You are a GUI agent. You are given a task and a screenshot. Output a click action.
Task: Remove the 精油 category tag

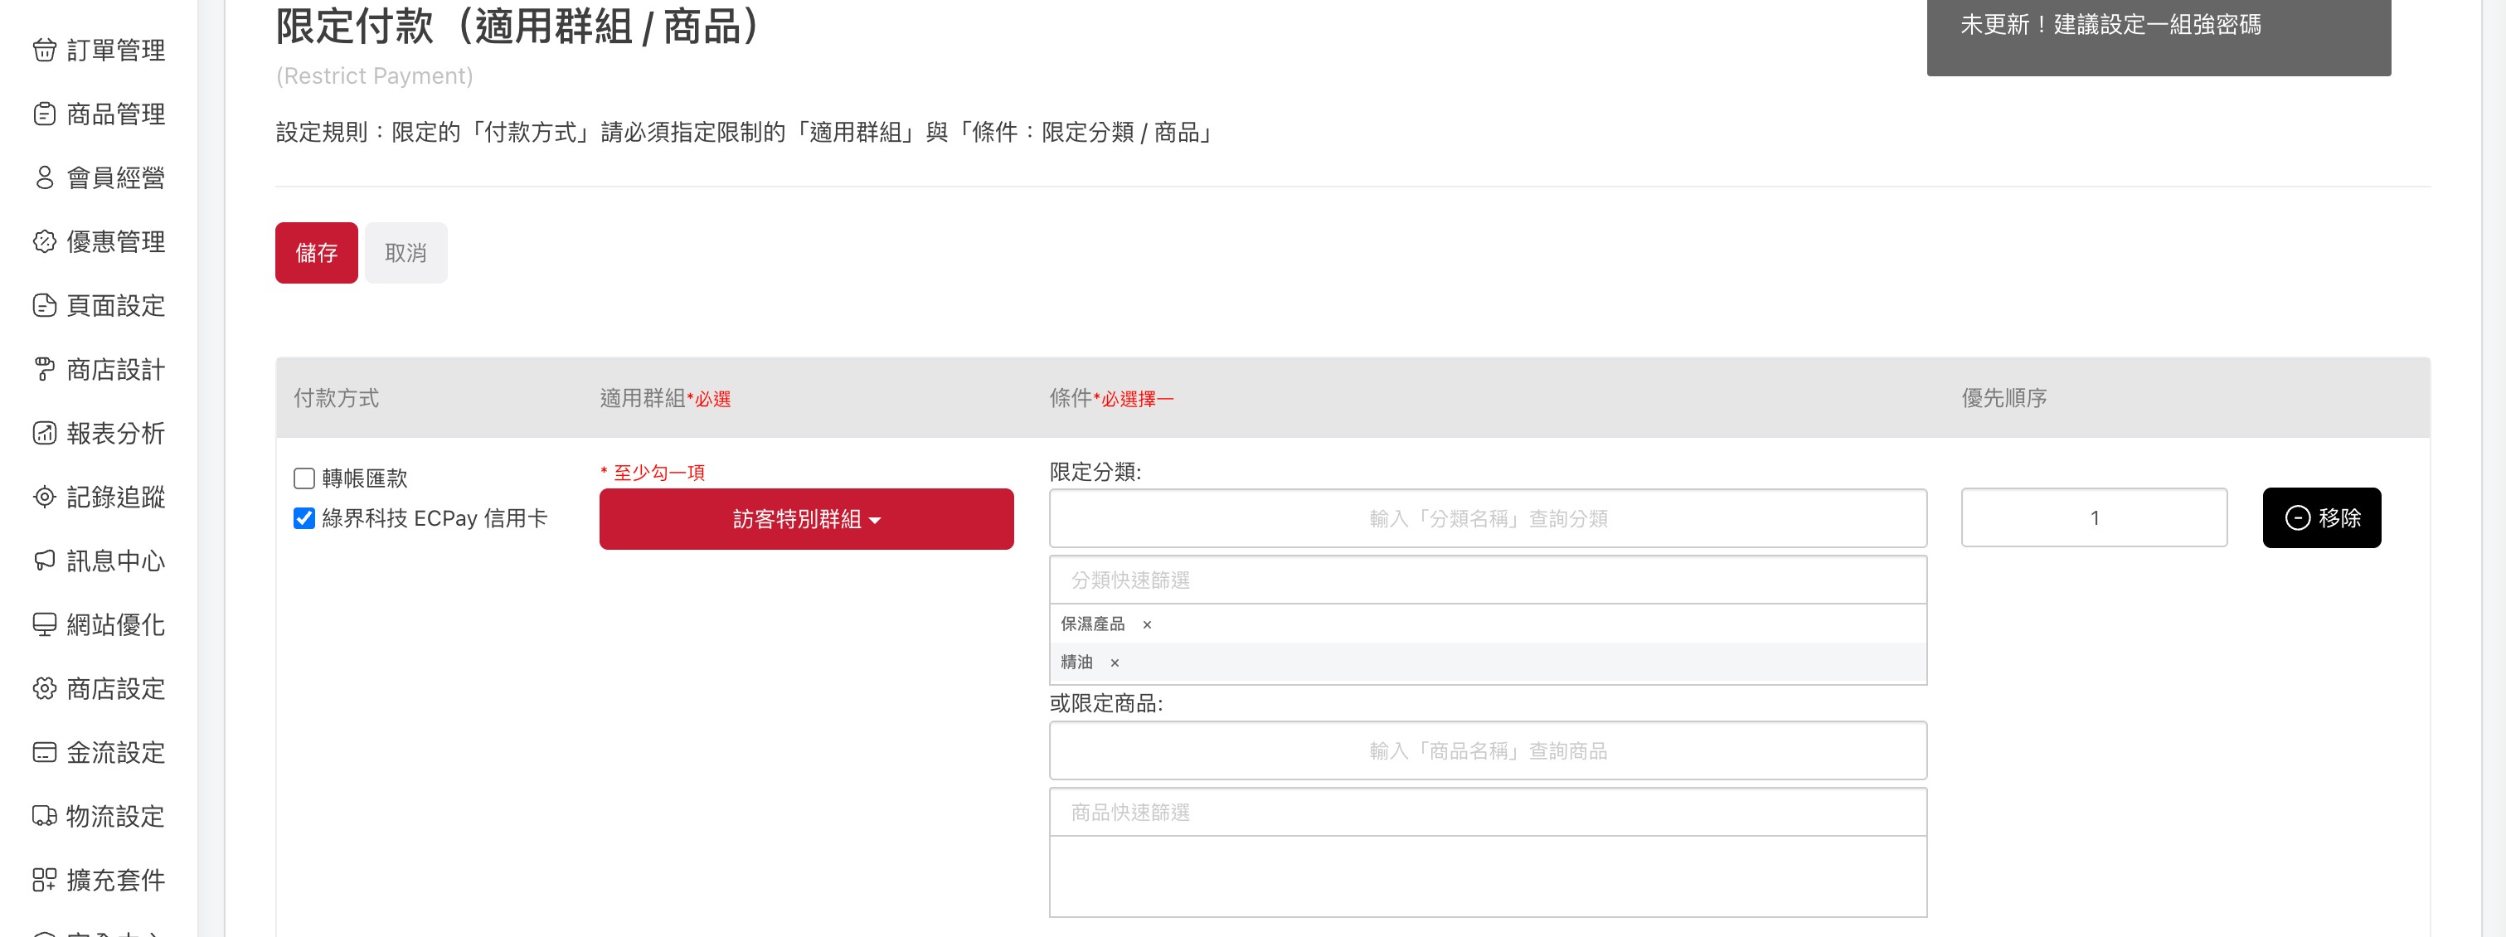(1115, 663)
